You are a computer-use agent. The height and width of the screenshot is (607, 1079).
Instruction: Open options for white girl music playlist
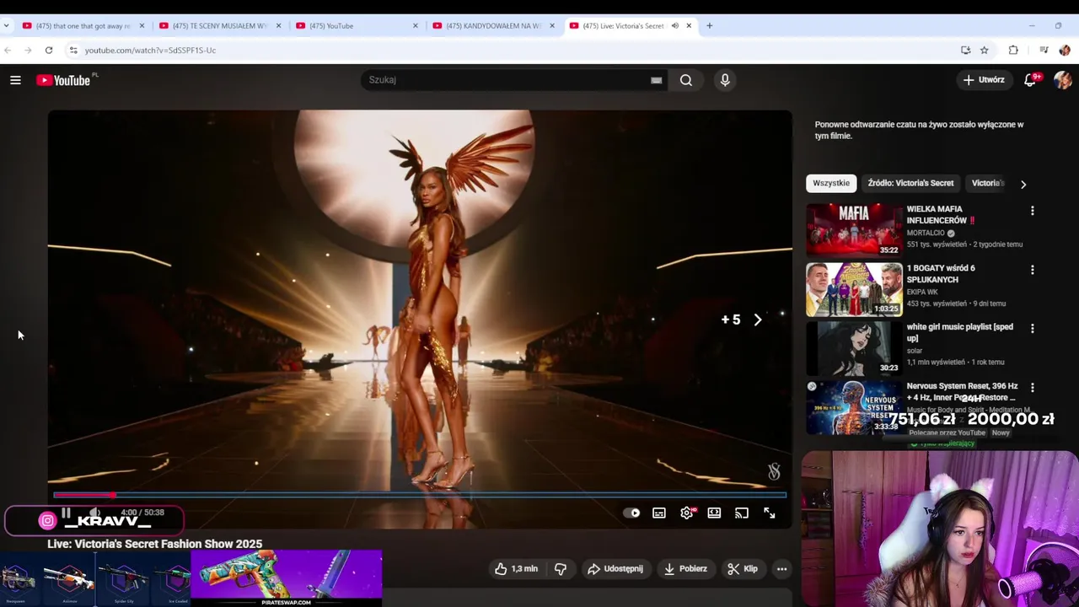click(x=1032, y=328)
